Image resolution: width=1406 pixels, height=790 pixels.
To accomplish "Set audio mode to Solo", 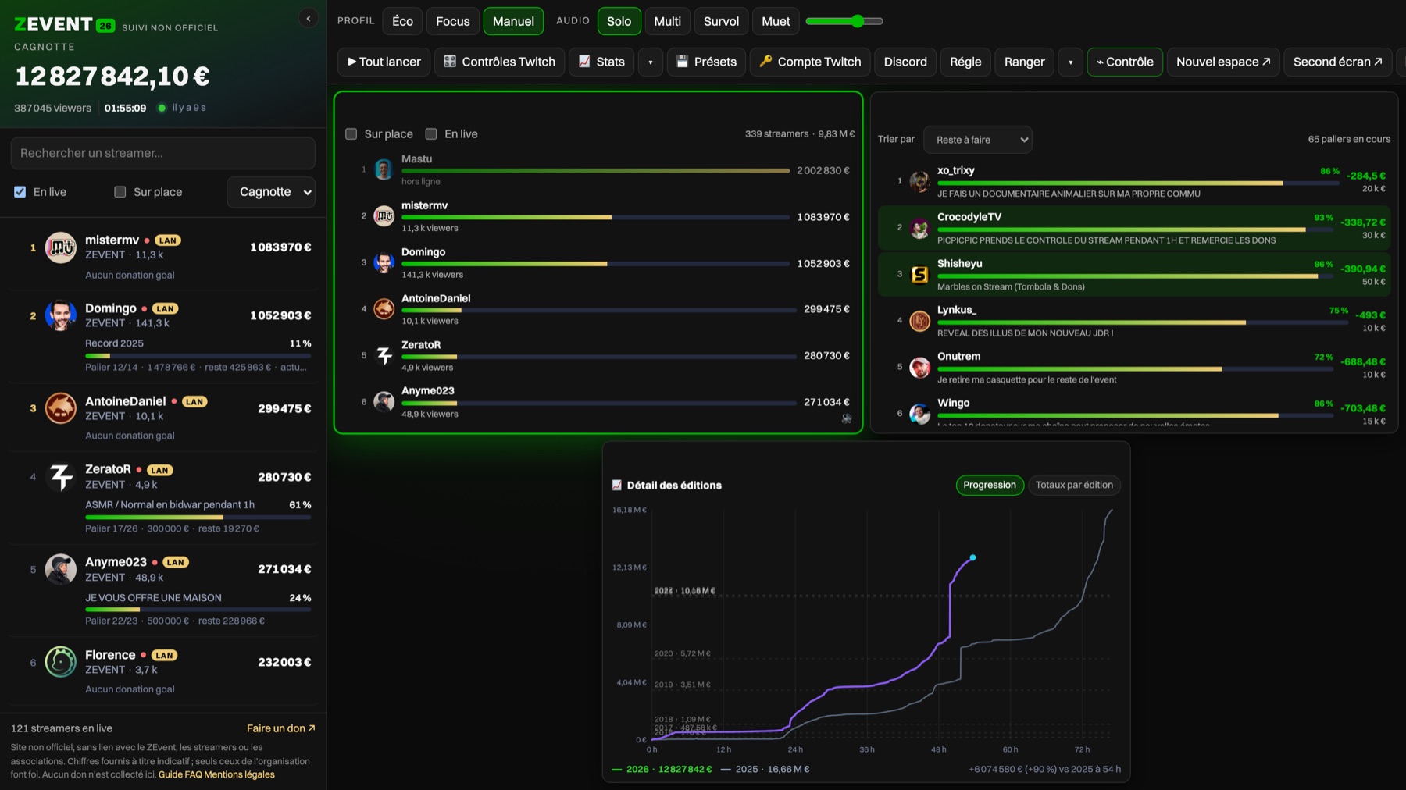I will point(619,21).
